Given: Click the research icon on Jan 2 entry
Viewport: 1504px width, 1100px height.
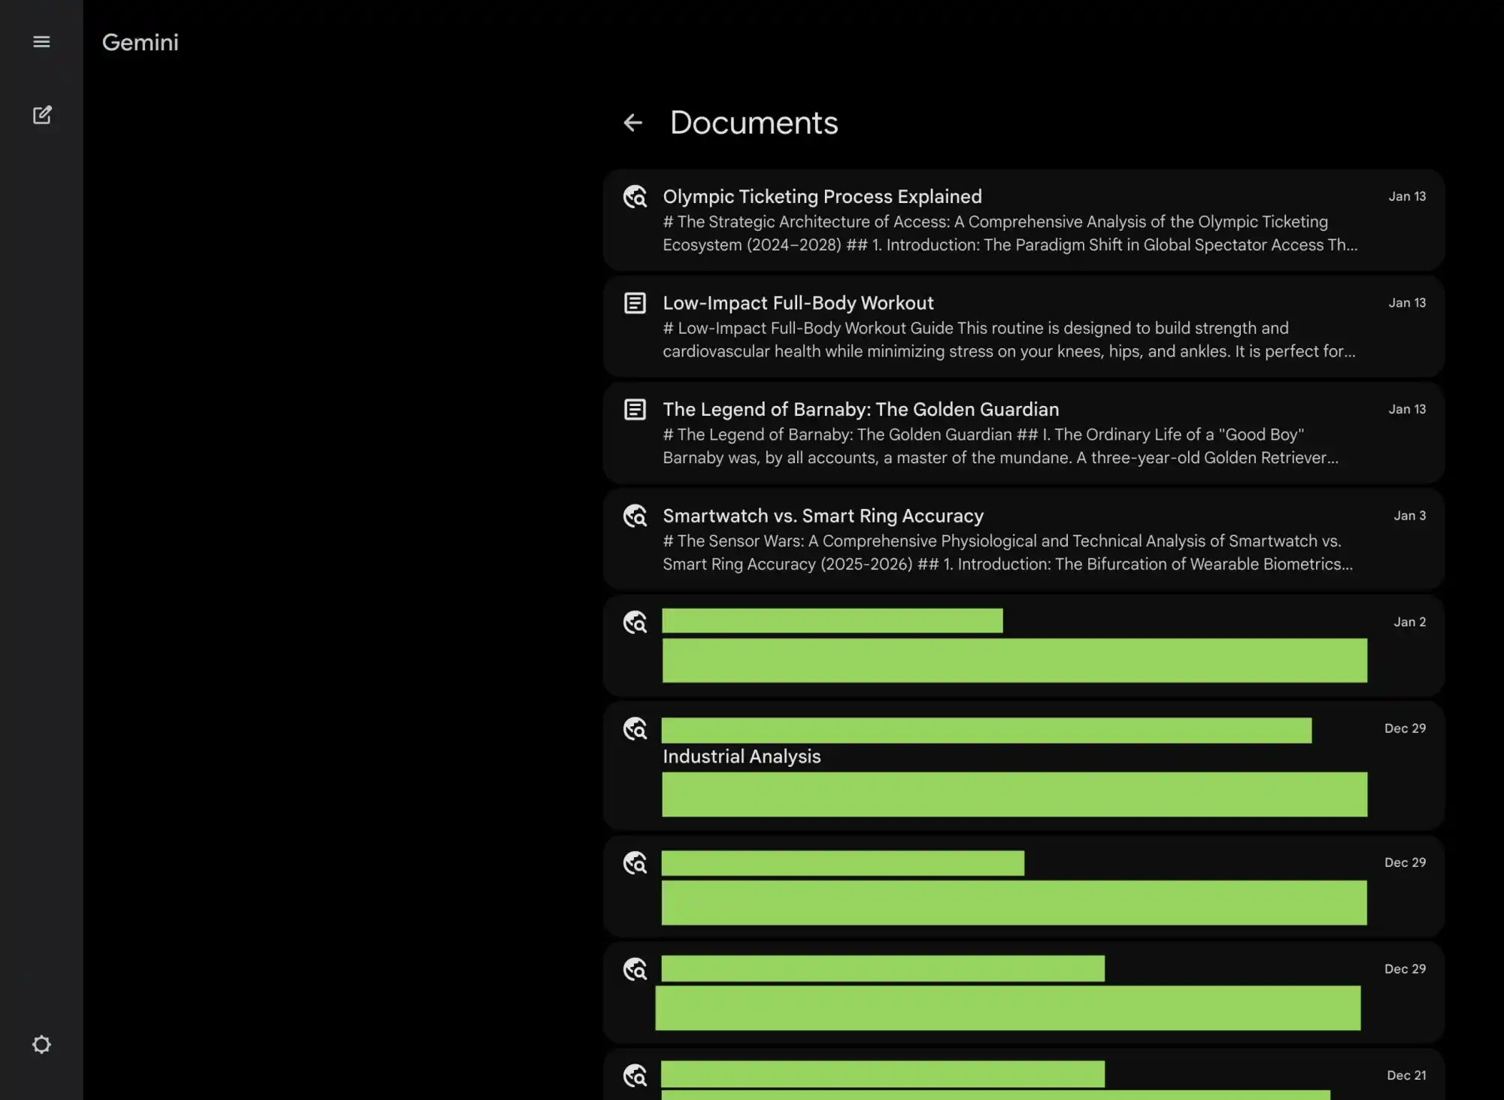Looking at the screenshot, I should coord(635,623).
